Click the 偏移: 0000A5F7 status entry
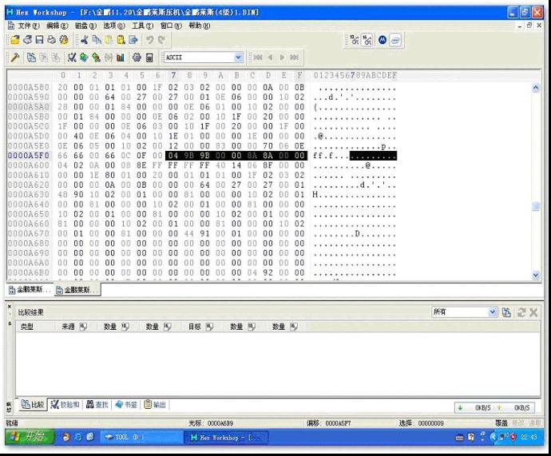Screen dimensions: 551x456 click(328, 423)
